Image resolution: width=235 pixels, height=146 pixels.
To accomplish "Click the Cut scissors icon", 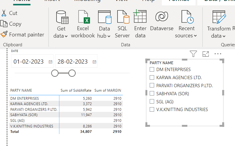I will click(x=4, y=13).
